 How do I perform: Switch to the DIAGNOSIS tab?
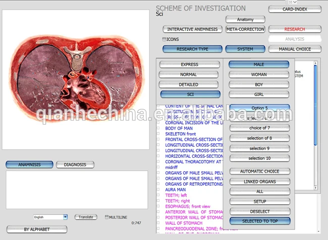[x=75, y=165]
